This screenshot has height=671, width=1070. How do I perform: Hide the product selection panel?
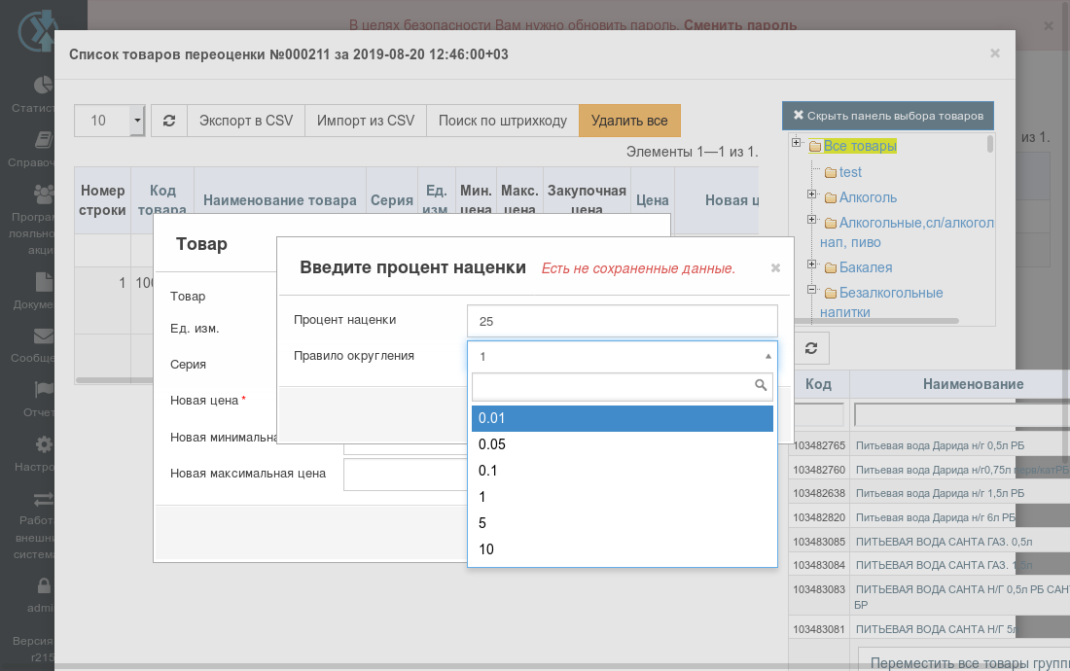click(x=888, y=116)
